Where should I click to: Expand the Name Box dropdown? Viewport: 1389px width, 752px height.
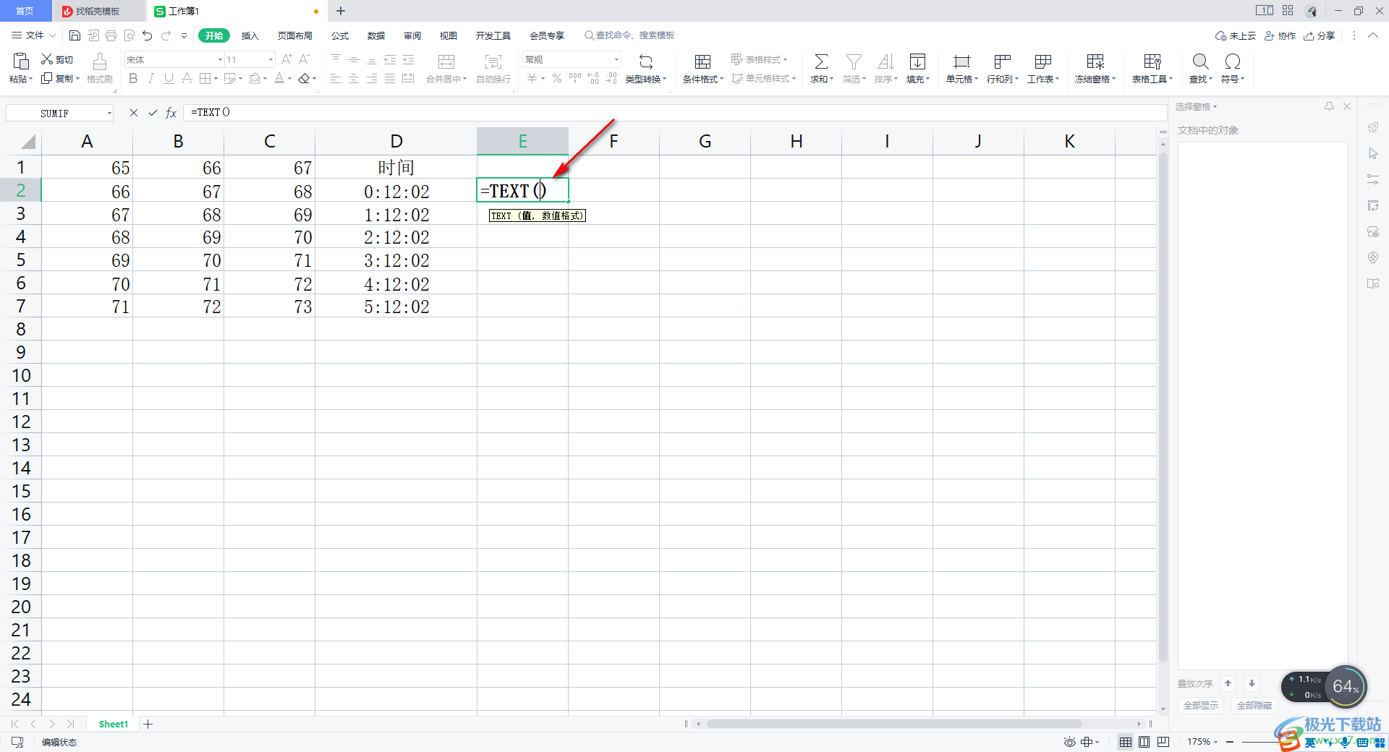click(110, 113)
